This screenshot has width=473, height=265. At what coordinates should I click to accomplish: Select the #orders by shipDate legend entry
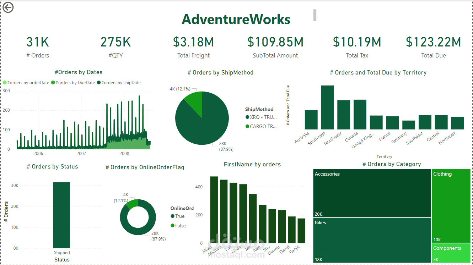tap(119, 83)
